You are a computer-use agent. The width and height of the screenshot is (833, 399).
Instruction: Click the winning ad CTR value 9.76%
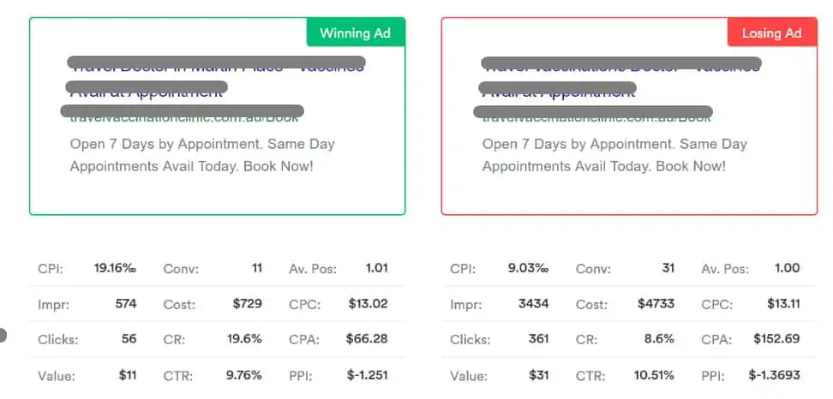pyautogui.click(x=244, y=376)
